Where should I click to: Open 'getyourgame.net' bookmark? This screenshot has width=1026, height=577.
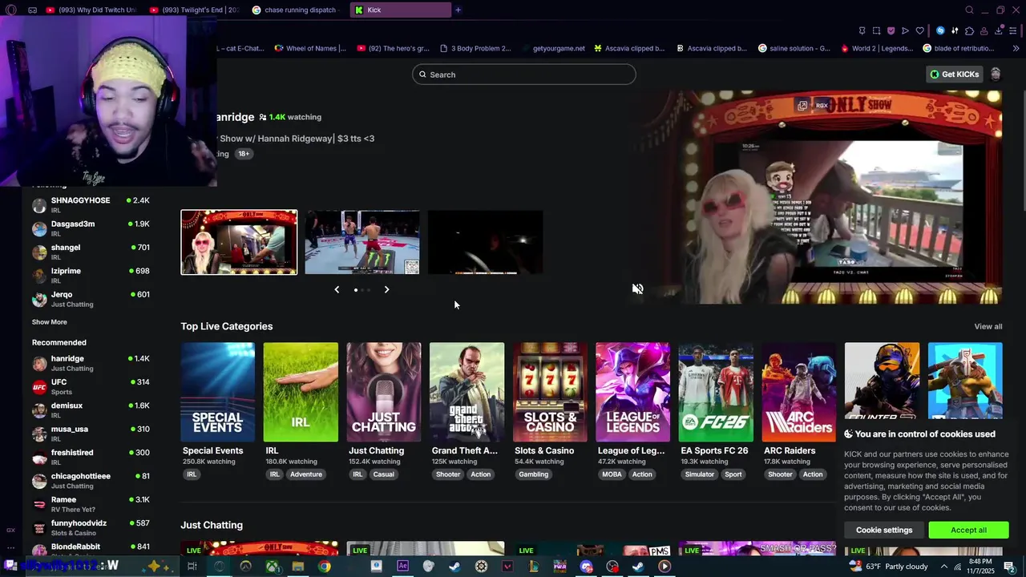[553, 48]
